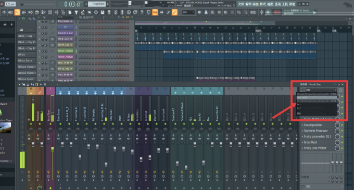This screenshot has width=354, height=190.
Task: Click the speaker icon in second toolbar
Action: click(199, 12)
